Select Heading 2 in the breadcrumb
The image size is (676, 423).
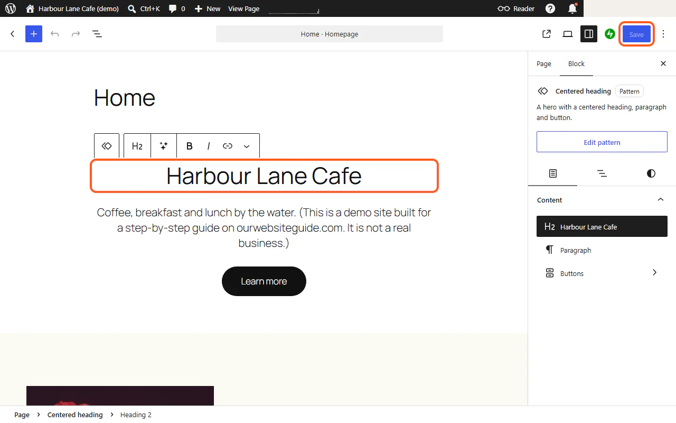coord(136,415)
